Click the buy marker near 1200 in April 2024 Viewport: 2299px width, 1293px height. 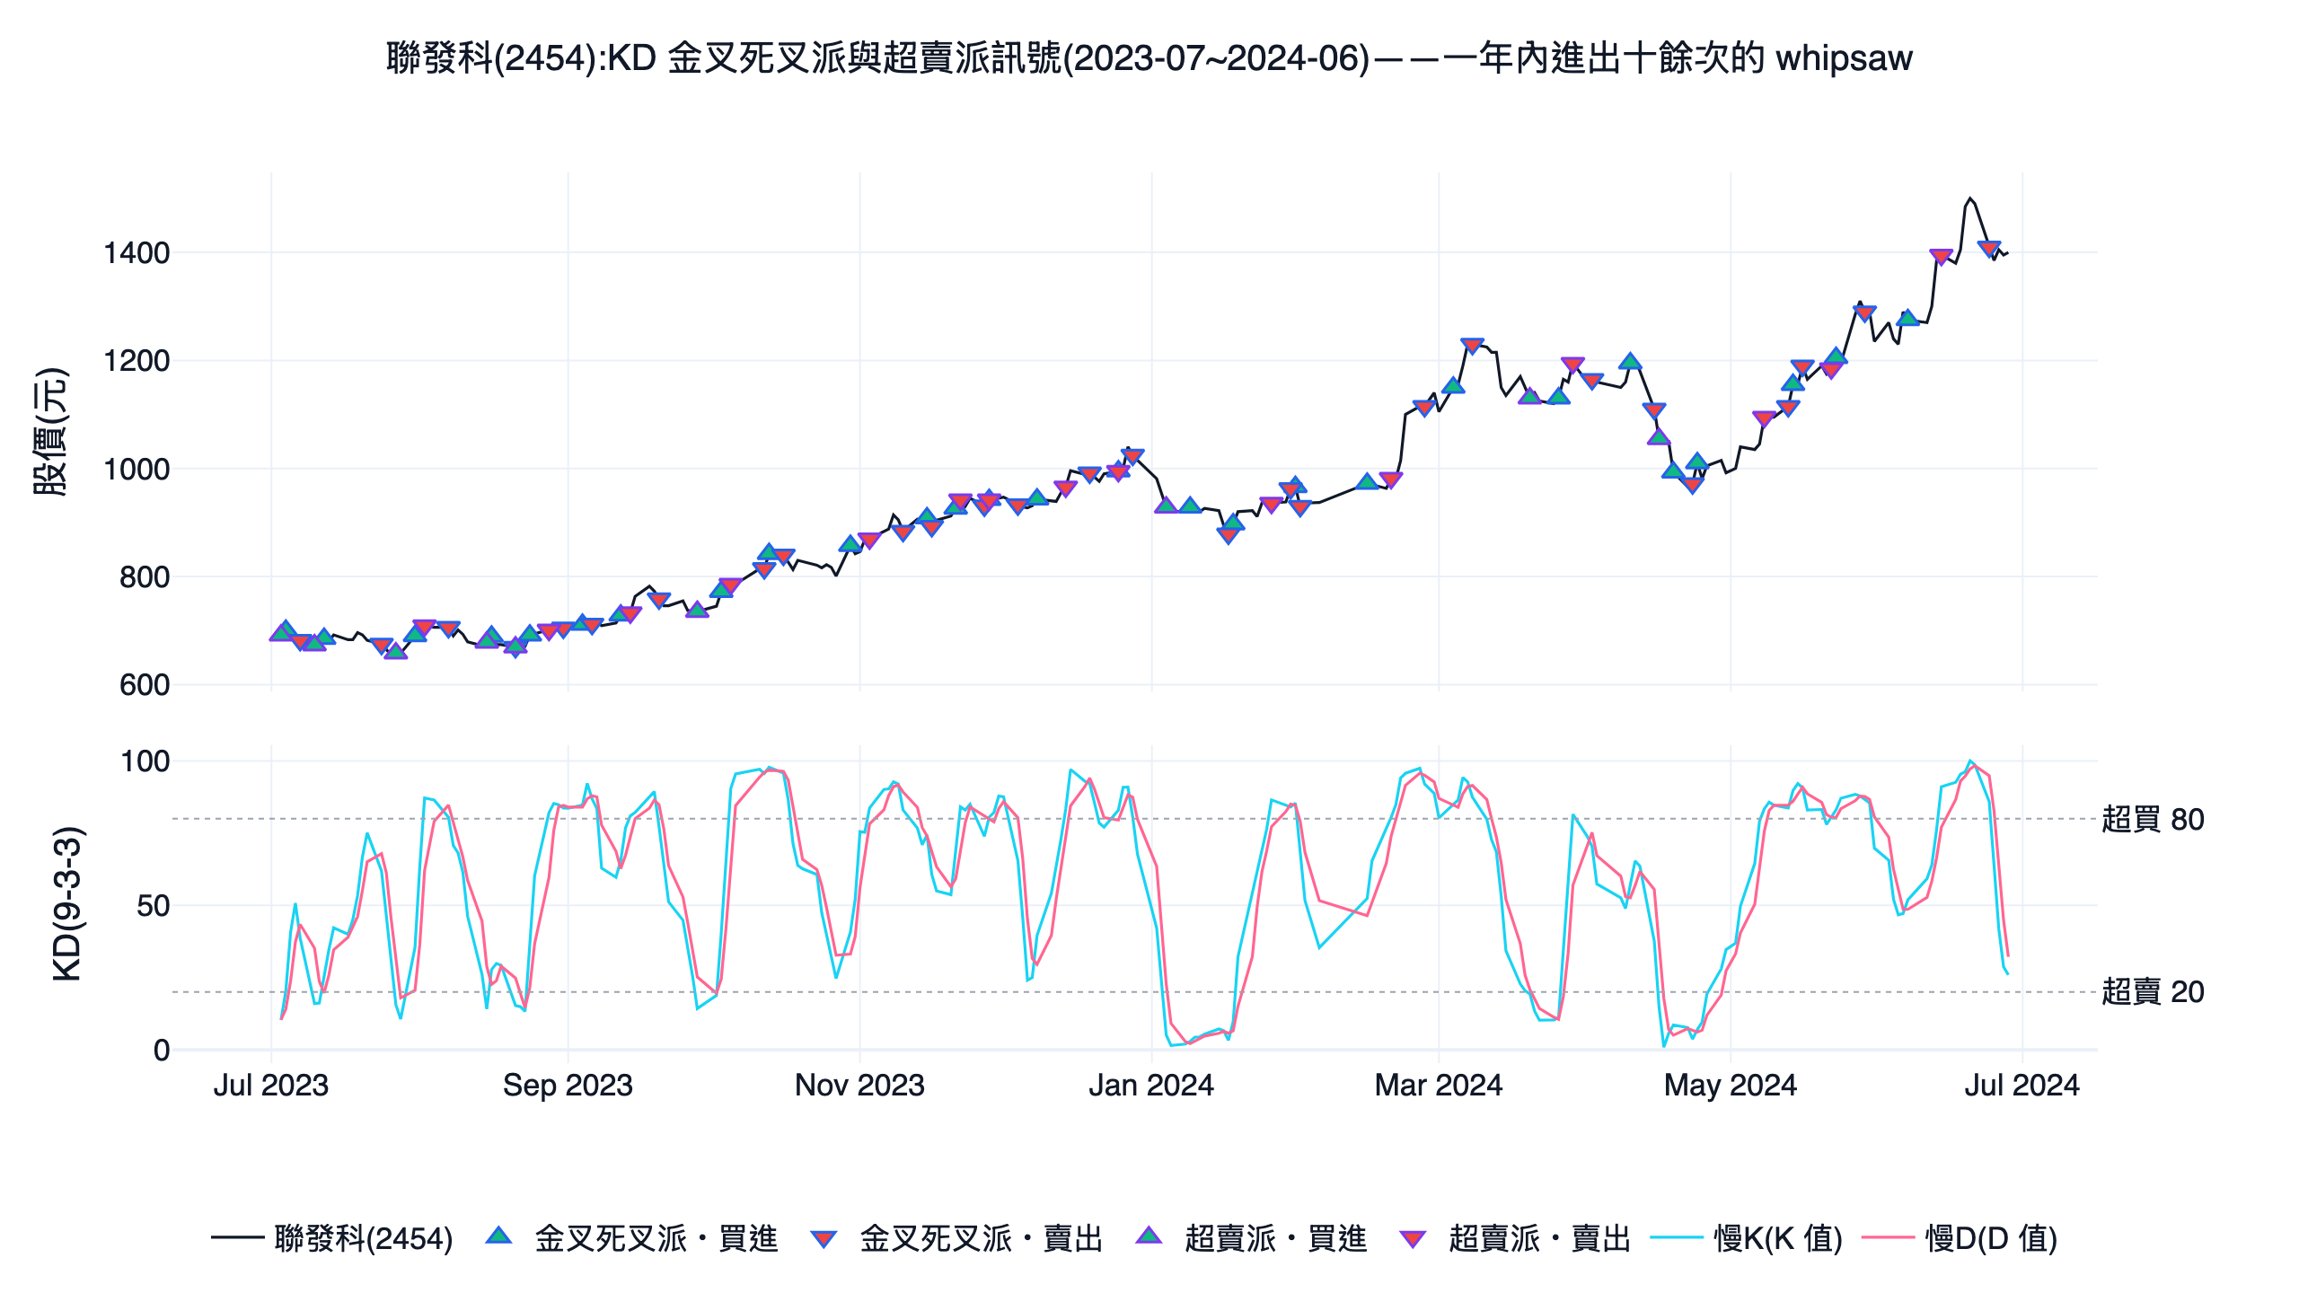pyautogui.click(x=1631, y=361)
